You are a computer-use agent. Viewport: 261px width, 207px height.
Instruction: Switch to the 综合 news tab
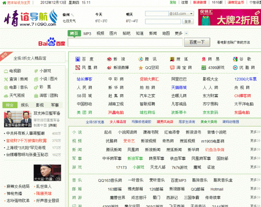(x=10, y=105)
